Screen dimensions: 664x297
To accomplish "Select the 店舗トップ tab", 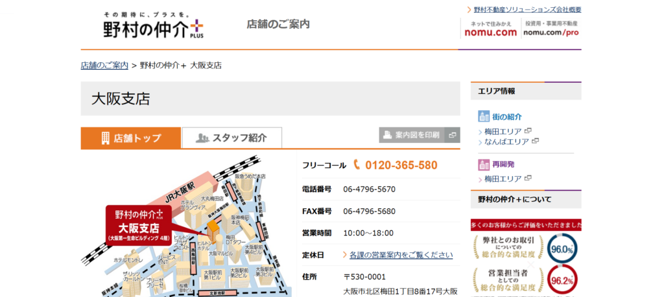I will pyautogui.click(x=131, y=138).
